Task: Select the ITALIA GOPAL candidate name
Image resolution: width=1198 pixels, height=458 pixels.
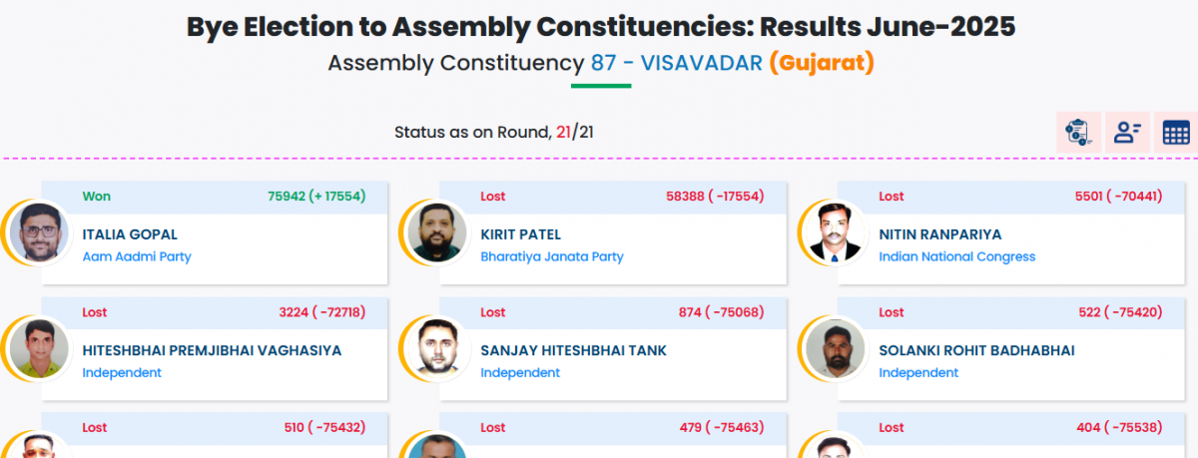Action: coord(130,234)
